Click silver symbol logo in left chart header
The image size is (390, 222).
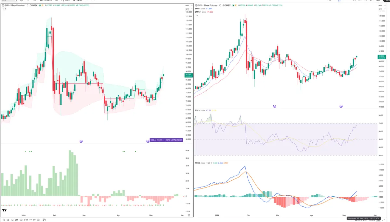(3, 6)
